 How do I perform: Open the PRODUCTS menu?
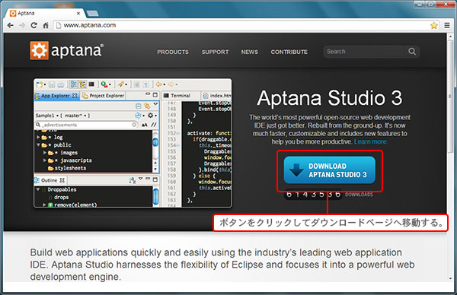coord(173,52)
